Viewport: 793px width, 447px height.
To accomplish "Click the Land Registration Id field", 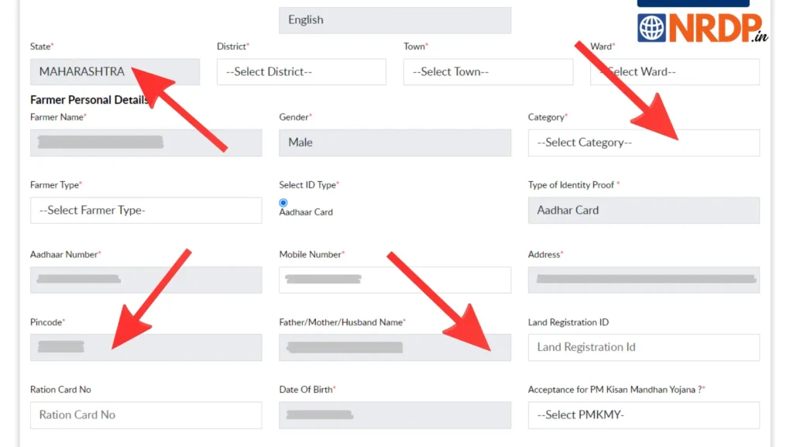I will point(644,347).
